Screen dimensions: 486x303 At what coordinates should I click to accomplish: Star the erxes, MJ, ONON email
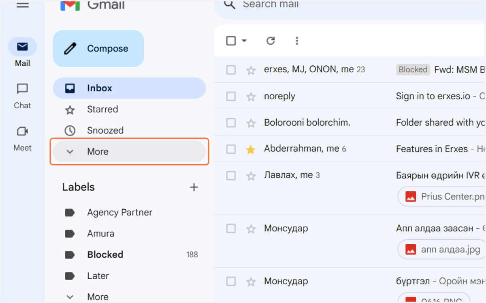(x=251, y=70)
